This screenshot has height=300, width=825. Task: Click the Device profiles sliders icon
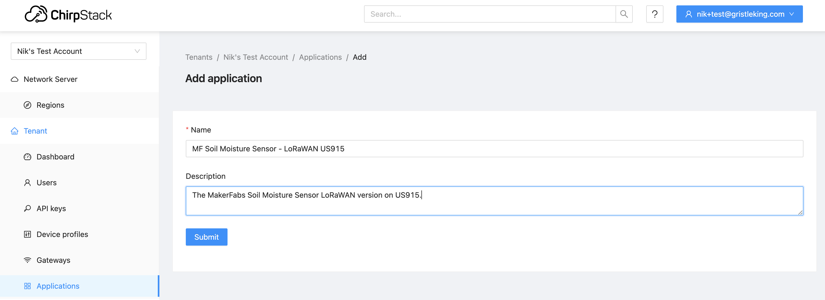(x=27, y=234)
